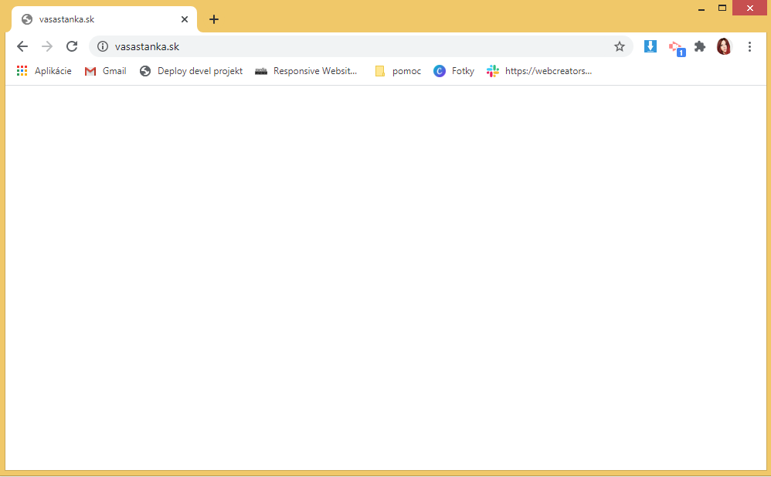View site information icon in address bar

coord(102,46)
